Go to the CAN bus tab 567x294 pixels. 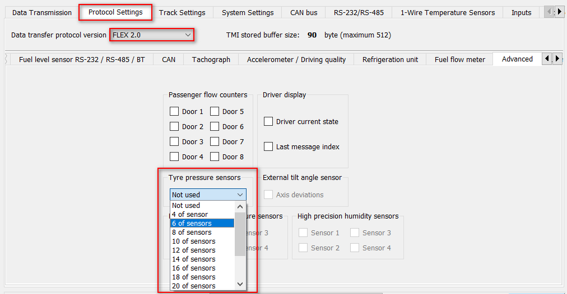[304, 12]
